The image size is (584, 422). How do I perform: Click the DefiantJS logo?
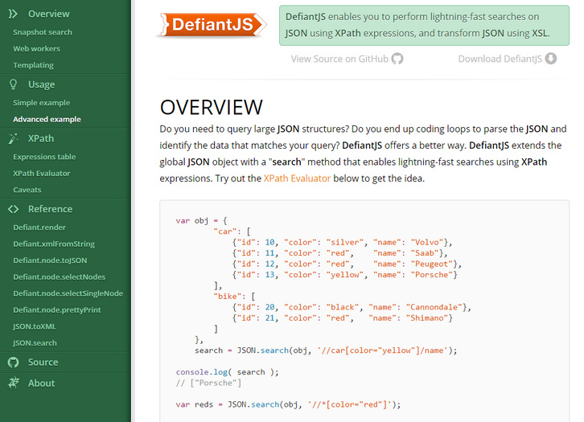[211, 24]
